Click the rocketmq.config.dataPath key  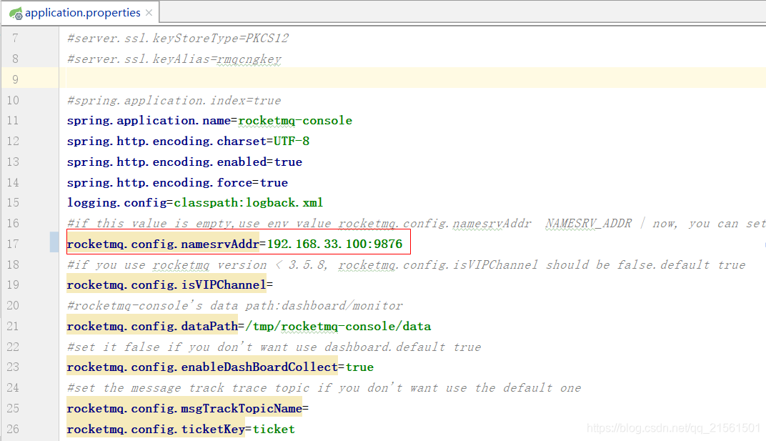click(x=152, y=326)
